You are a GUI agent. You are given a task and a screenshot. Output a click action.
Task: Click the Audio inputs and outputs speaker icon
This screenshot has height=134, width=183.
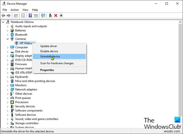(12, 26)
